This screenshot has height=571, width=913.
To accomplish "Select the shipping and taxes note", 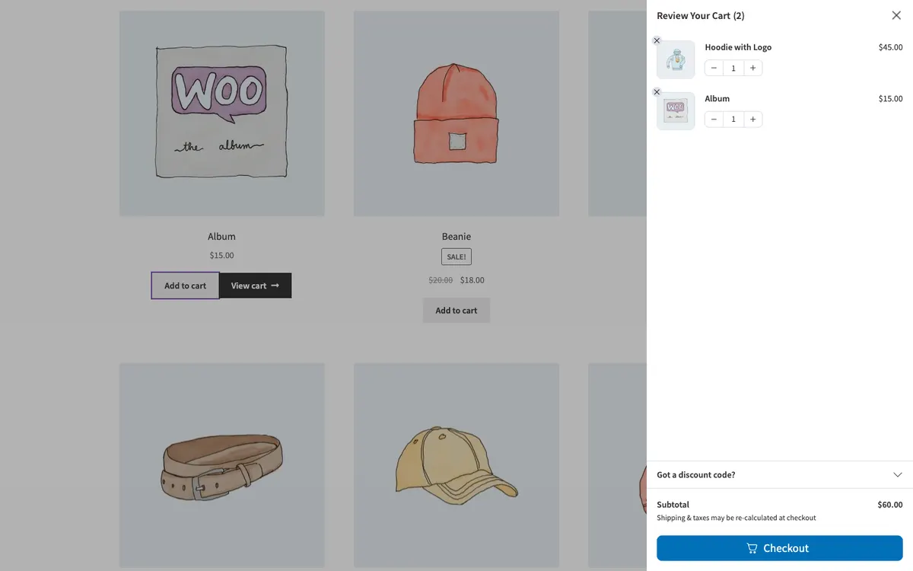I will 736,518.
